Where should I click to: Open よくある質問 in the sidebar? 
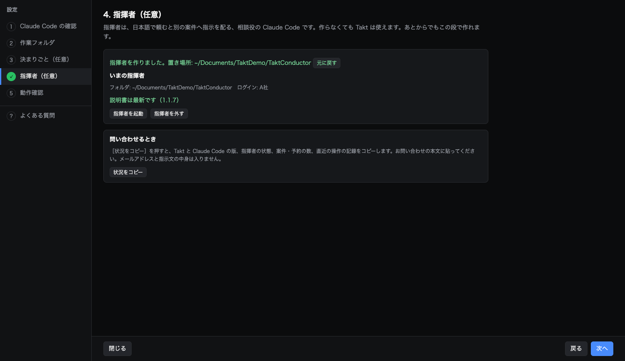tap(46, 116)
